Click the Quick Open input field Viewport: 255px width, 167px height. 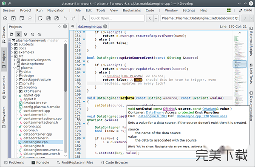point(117,18)
